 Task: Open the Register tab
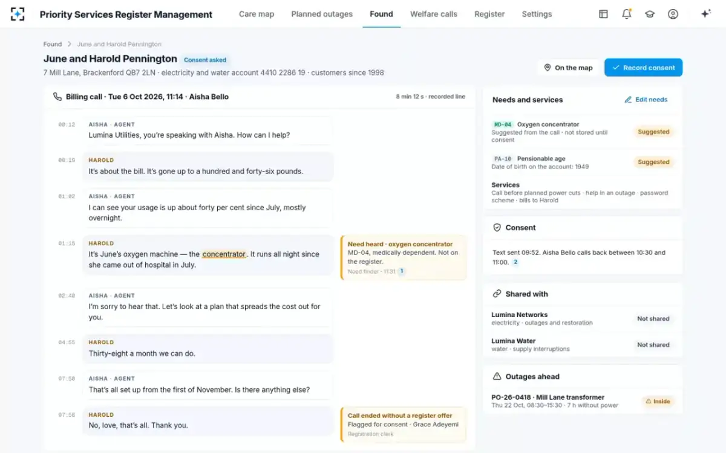(x=489, y=14)
